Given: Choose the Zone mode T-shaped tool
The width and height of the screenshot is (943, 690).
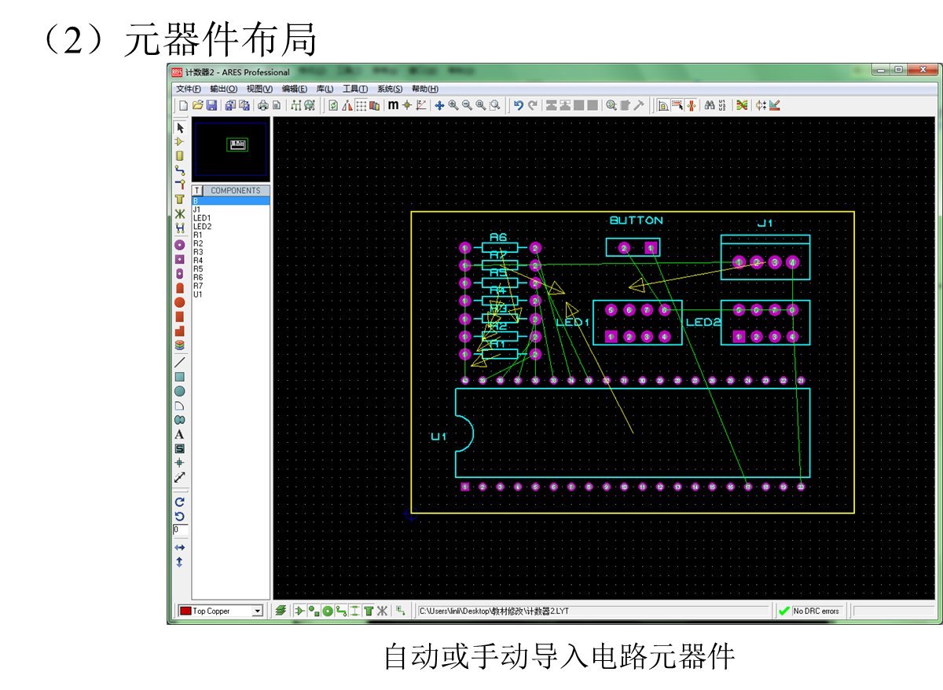Looking at the screenshot, I should pyautogui.click(x=180, y=199).
